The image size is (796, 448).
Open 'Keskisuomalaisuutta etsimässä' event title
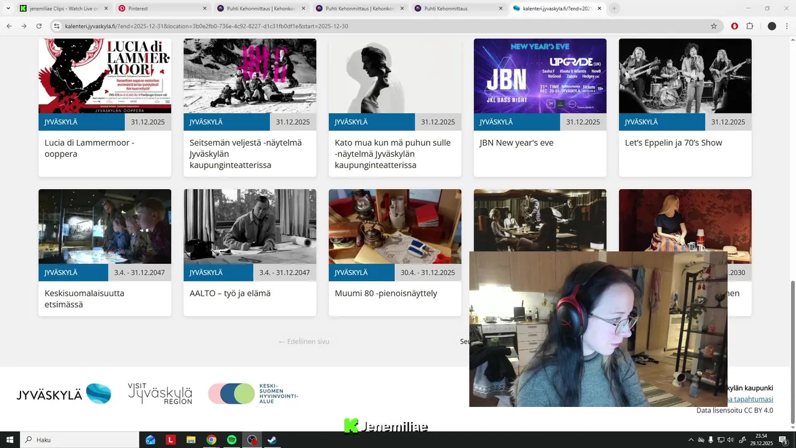tap(85, 299)
